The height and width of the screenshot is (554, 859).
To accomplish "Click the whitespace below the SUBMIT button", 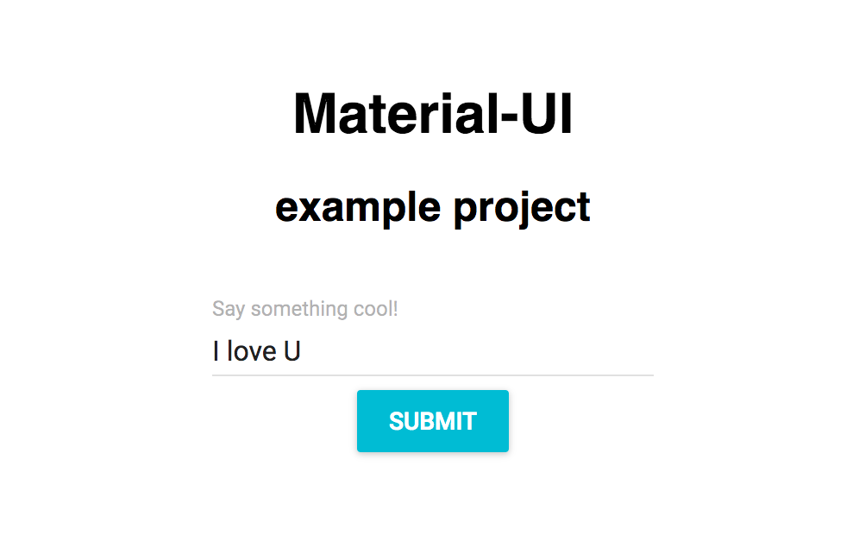I will tap(432, 500).
